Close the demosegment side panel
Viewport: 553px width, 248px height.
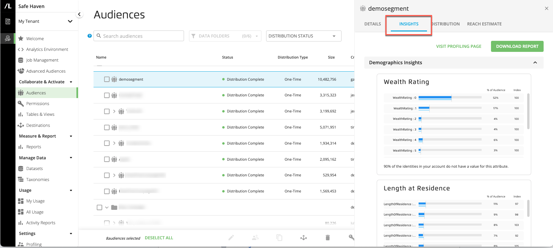(547, 8)
